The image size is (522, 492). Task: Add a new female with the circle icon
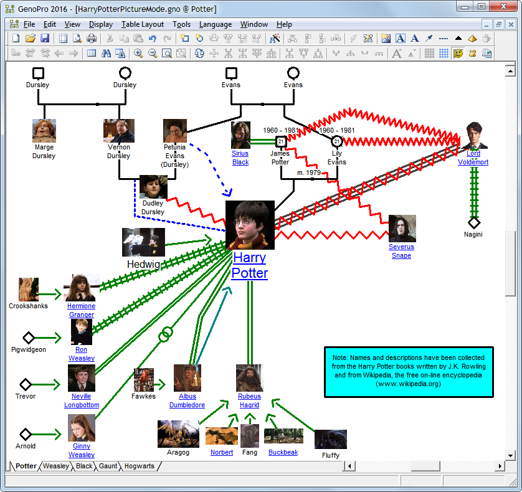pos(199,39)
